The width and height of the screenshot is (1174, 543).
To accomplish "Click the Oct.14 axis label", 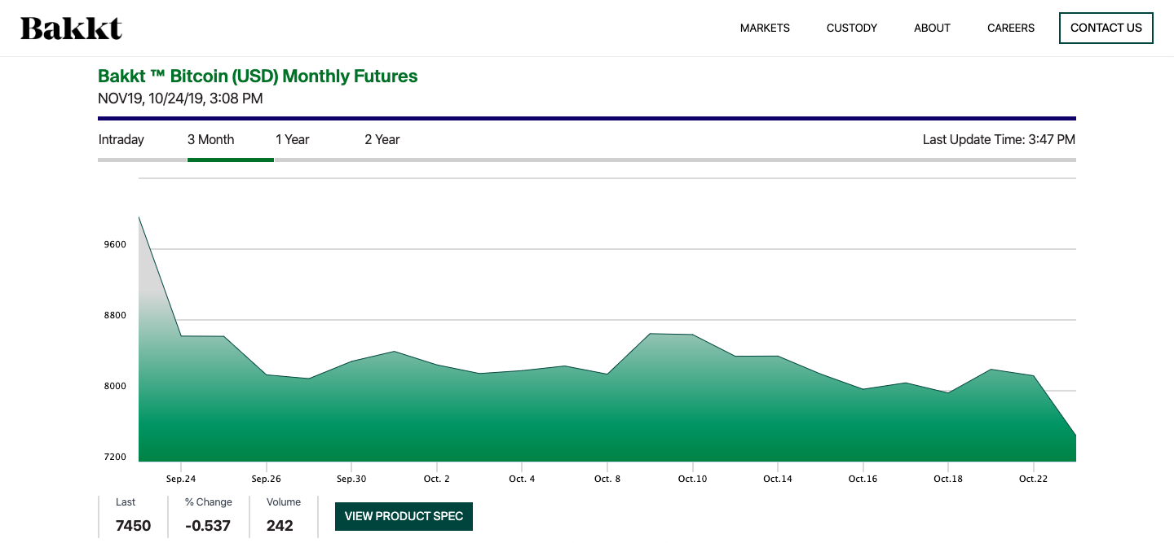I will (x=778, y=479).
